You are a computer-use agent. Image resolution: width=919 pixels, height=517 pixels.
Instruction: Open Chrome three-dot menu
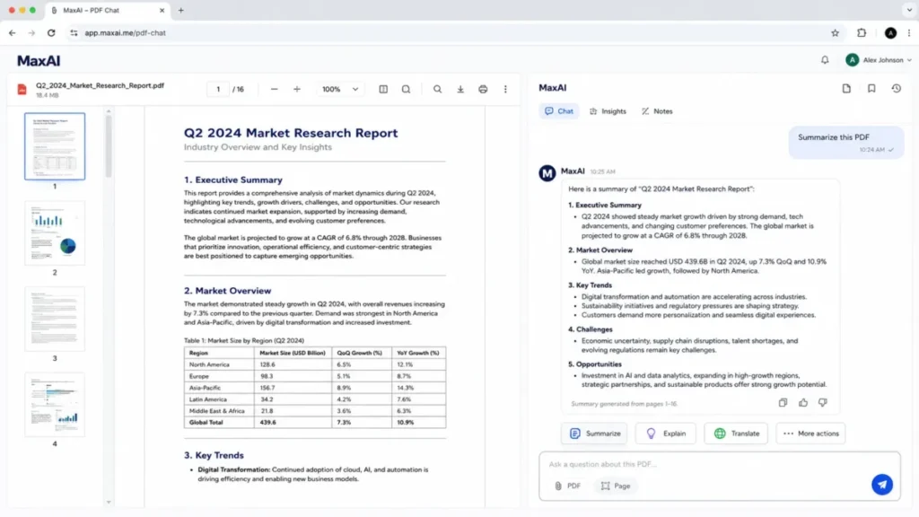909,33
